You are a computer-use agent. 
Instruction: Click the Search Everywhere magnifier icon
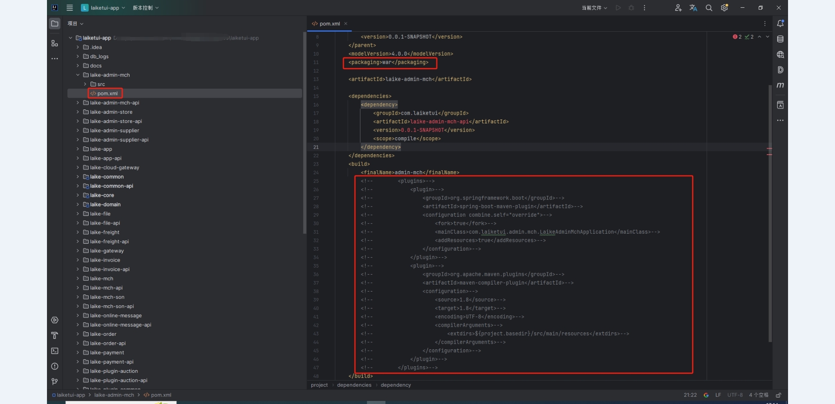point(709,8)
